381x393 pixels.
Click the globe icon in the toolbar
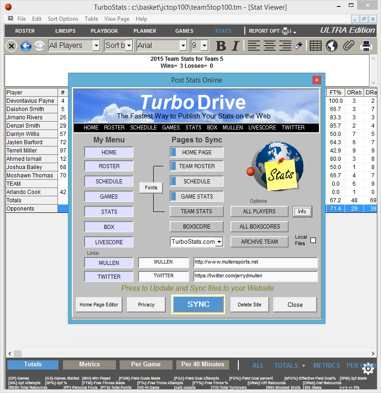332,46
